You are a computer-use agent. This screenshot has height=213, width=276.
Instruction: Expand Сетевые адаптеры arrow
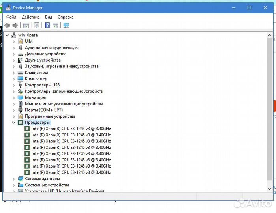click(x=14, y=179)
